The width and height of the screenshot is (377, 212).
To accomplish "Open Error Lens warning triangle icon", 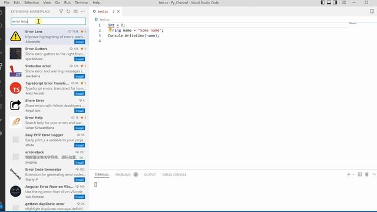I will pos(16,37).
